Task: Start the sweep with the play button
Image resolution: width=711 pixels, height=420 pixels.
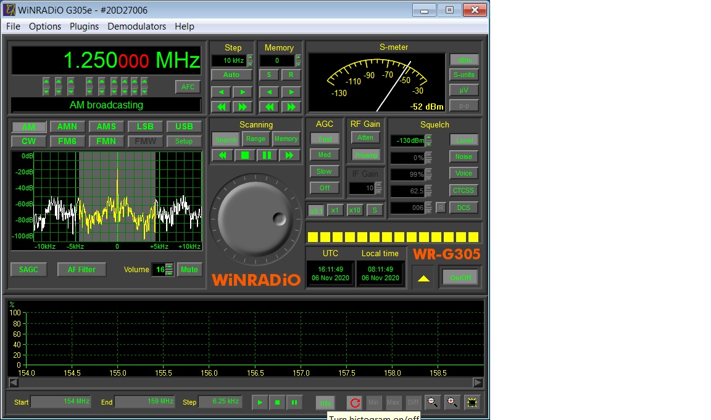Action: 260,403
